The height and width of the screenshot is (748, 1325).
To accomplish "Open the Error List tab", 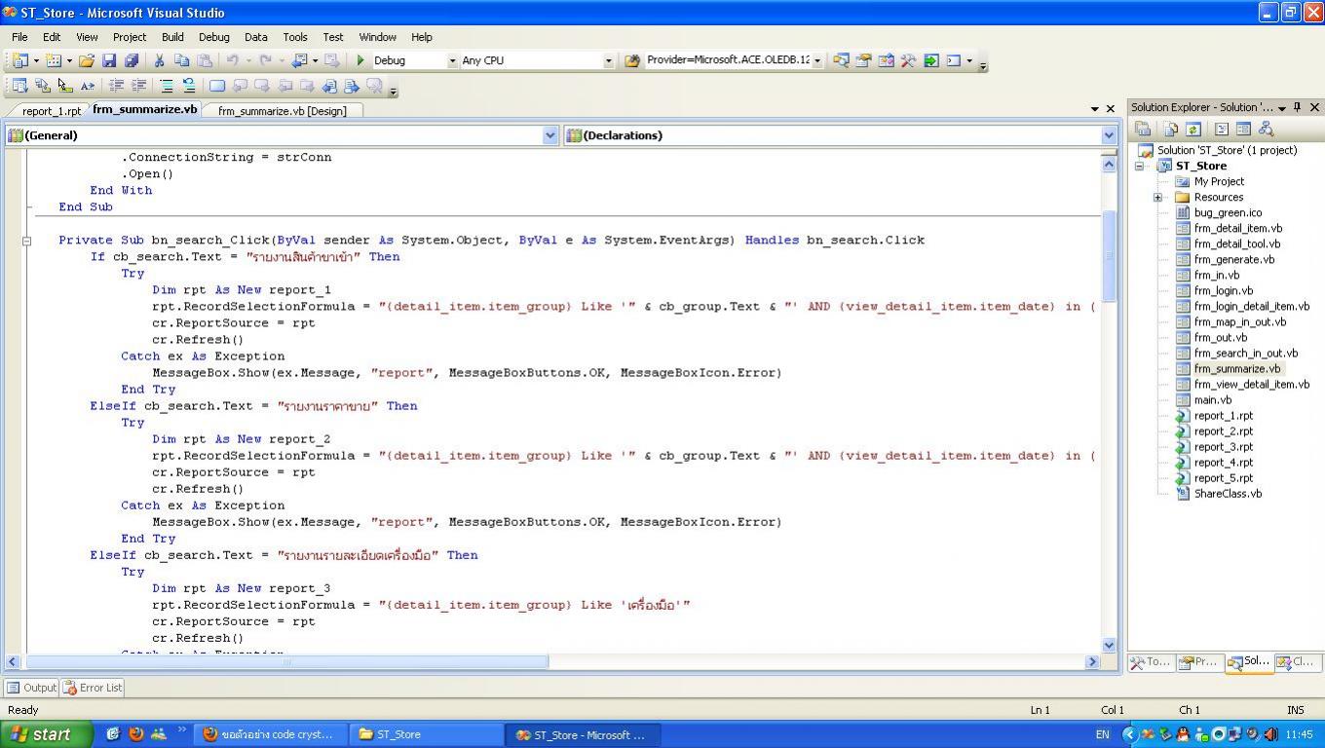I will (93, 688).
